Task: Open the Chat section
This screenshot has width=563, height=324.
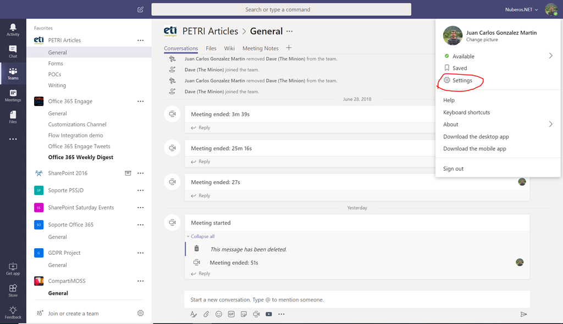Action: (x=13, y=52)
